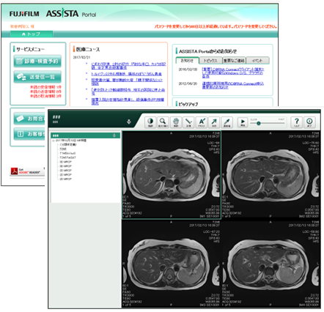Start cine playback of MRI slices
Viewport: 324px width, 312px height.
tap(243, 122)
